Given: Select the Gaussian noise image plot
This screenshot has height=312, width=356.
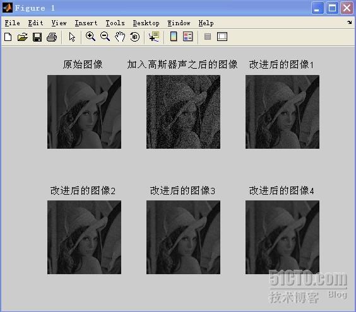Looking at the screenshot, I should tap(183, 112).
